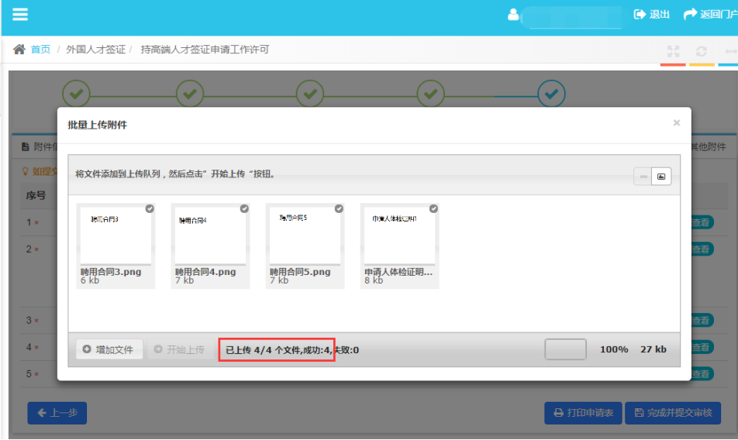Click the refresh icon
The image size is (738, 440).
[702, 51]
